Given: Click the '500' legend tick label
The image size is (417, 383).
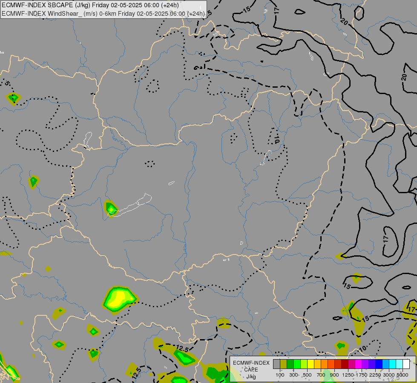Looking at the screenshot, I should (x=307, y=375).
